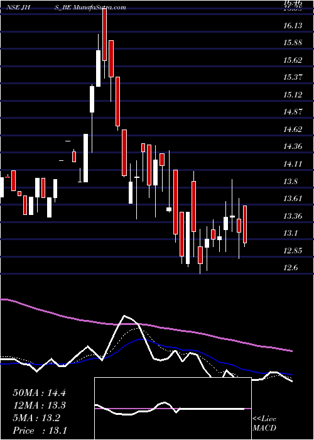Click the 14.87 price axis label
This screenshot has width=314, height=440.
pyautogui.click(x=293, y=112)
